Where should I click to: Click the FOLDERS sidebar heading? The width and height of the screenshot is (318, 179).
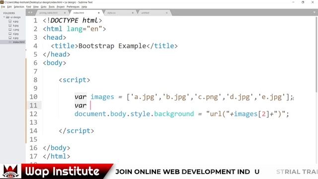click(9, 13)
